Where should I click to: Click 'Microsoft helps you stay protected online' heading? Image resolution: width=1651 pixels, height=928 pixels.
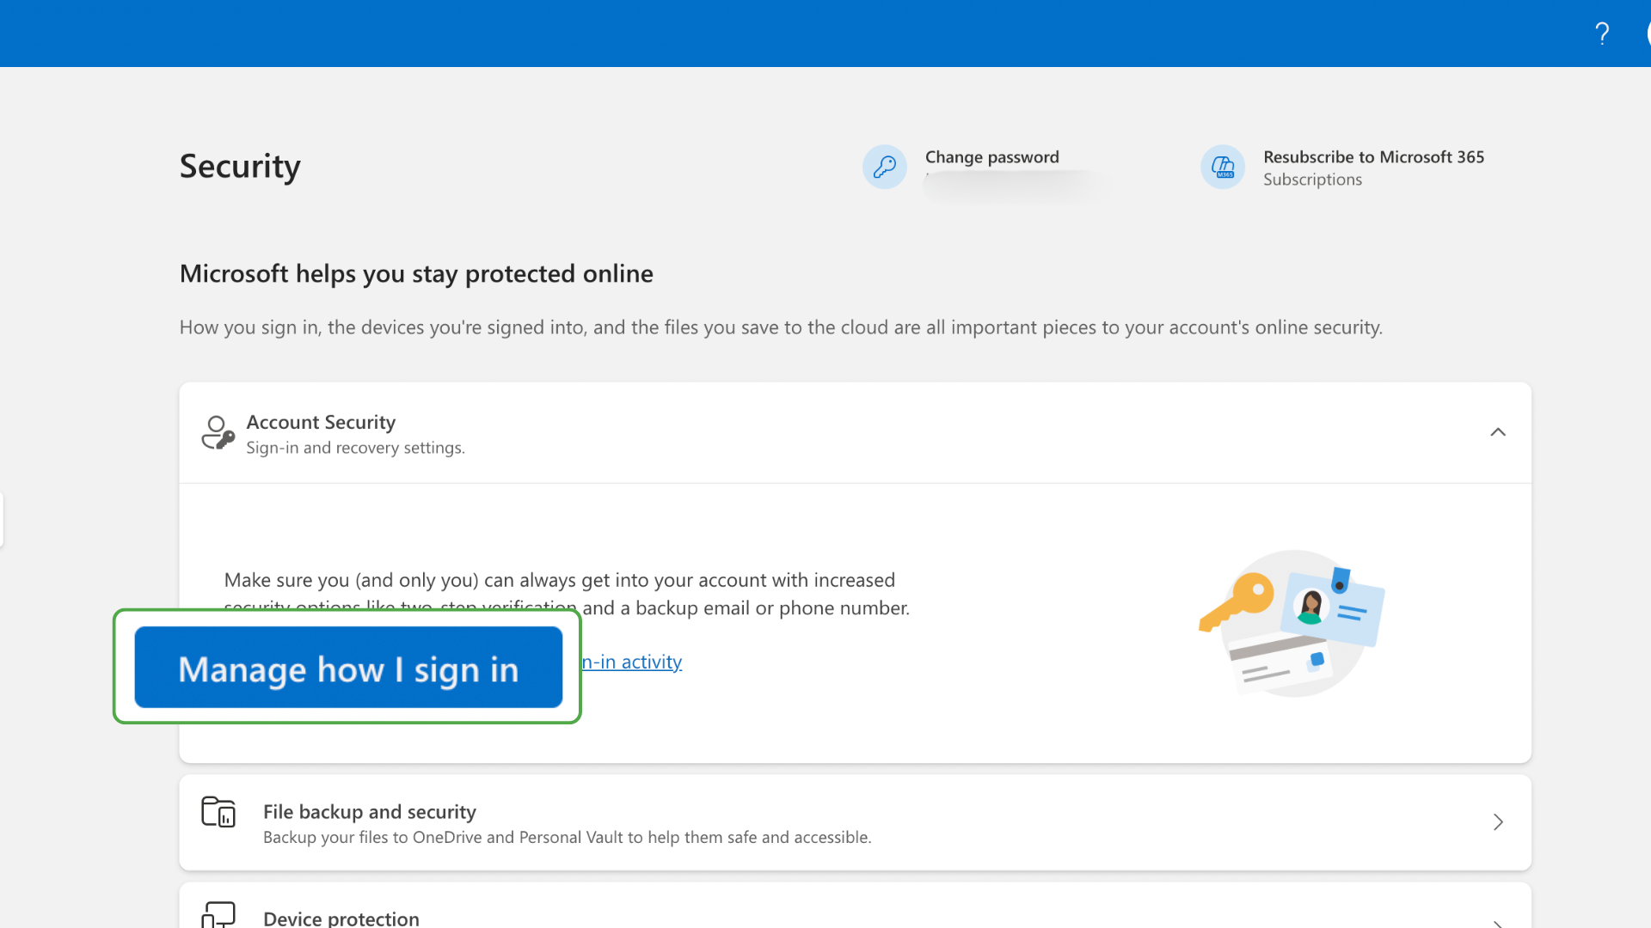point(416,273)
